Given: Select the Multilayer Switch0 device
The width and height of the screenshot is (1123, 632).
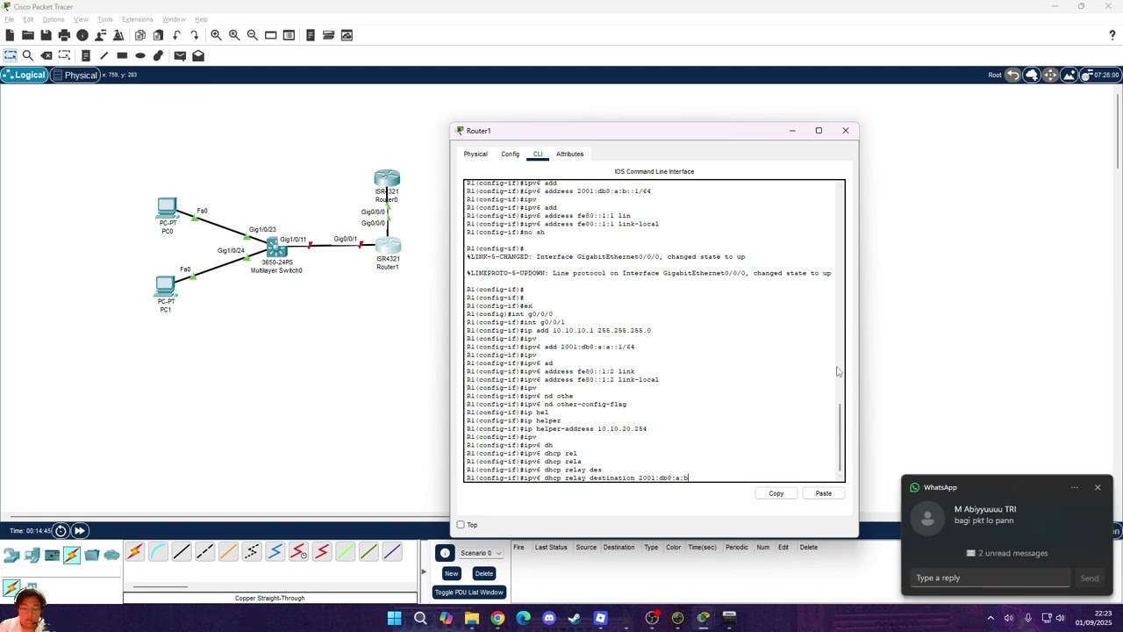Looking at the screenshot, I should [x=277, y=248].
